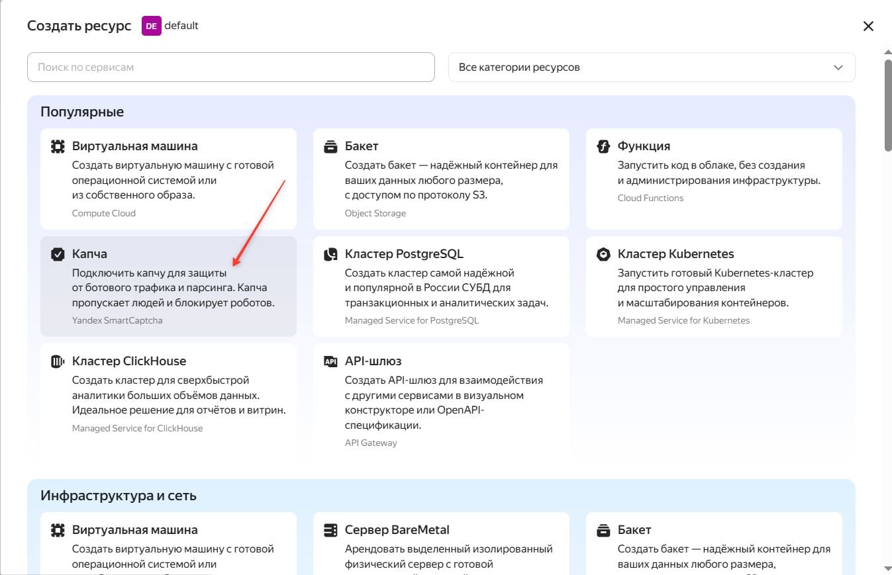Open the API-шлюз card title

[x=373, y=361]
